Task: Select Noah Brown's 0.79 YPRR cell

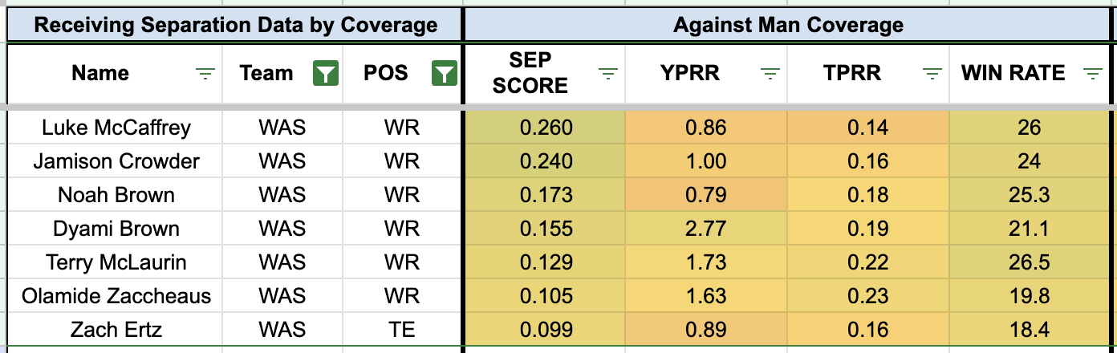Action: 708,195
